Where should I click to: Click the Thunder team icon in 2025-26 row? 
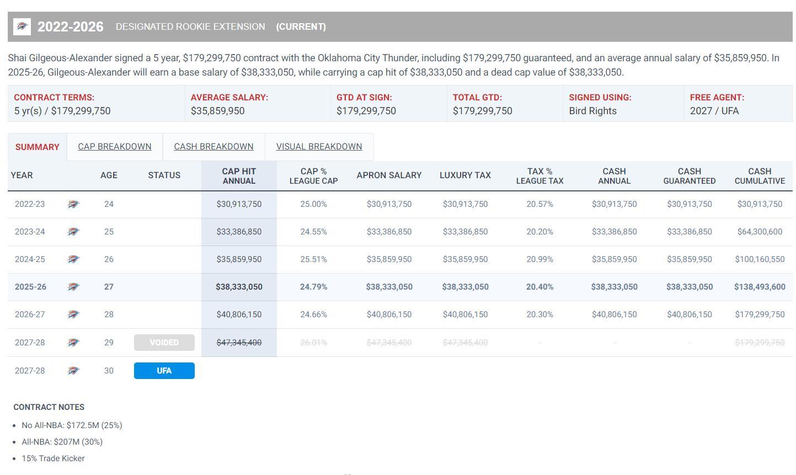73,287
